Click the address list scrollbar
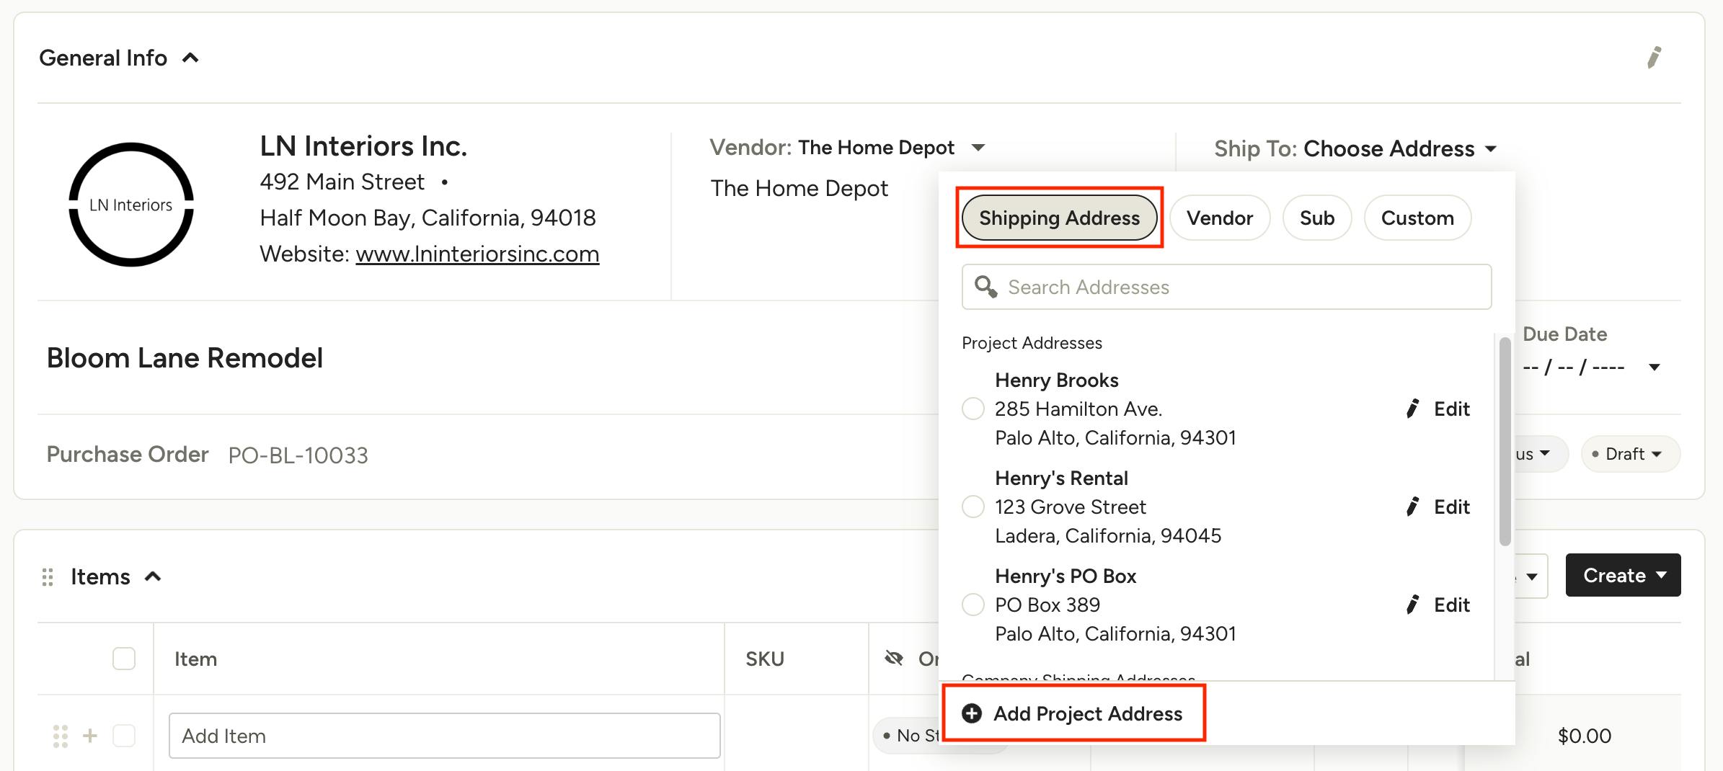1723x771 pixels. (1505, 441)
